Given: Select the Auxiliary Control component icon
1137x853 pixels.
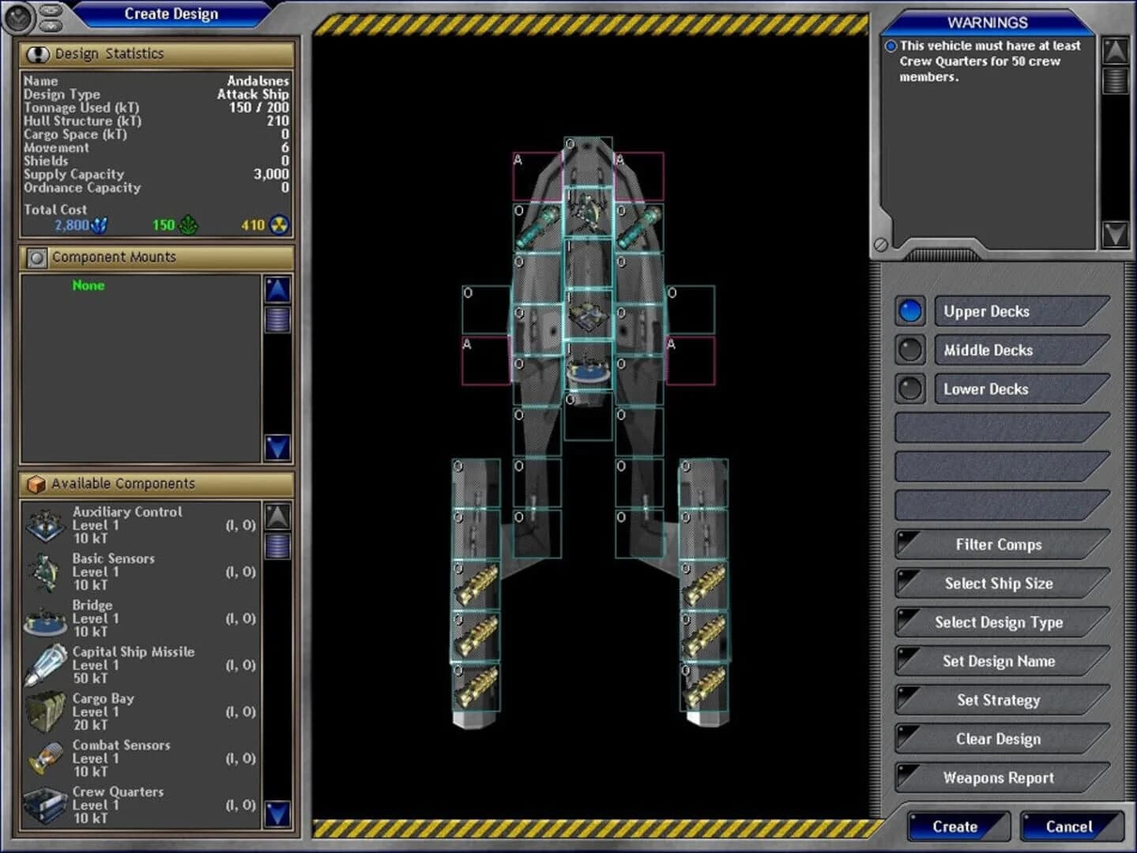Looking at the screenshot, I should point(45,525).
